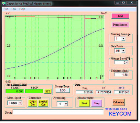
Task: Click the application icon in title bar
Action: click(4, 4)
